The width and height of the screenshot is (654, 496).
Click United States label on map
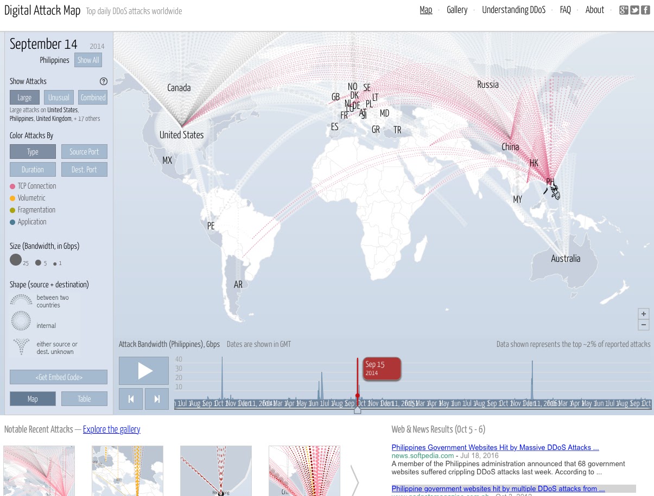tap(181, 135)
